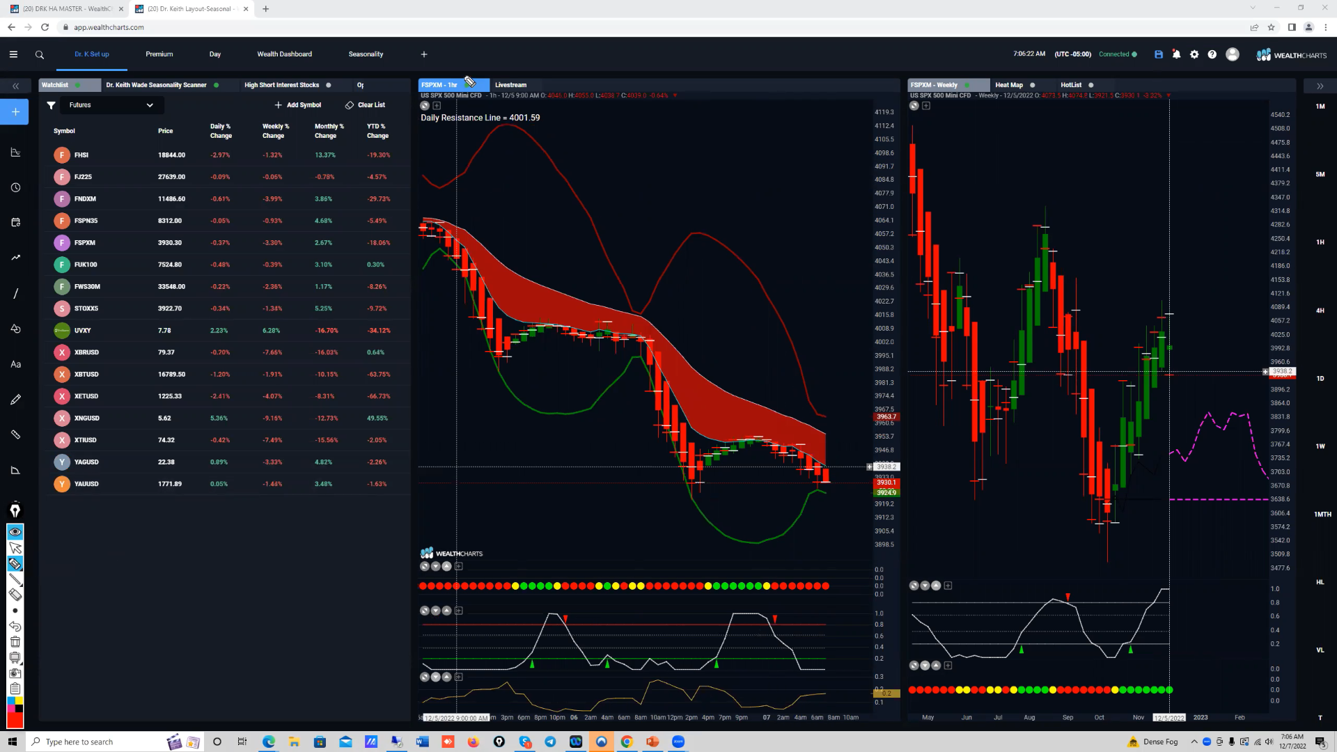Click the filter funnel icon in watchlist

pyautogui.click(x=51, y=105)
